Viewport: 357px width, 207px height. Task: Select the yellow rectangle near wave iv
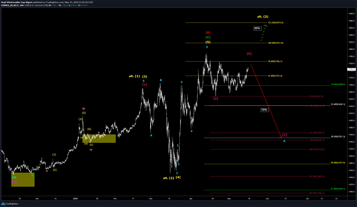[x=99, y=138]
